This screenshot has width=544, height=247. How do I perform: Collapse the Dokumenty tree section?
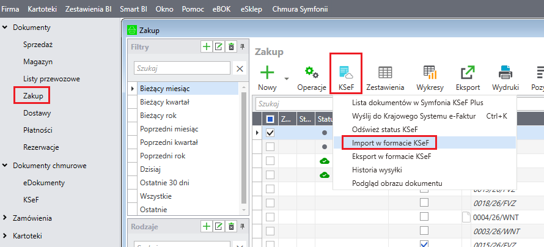pyautogui.click(x=6, y=28)
